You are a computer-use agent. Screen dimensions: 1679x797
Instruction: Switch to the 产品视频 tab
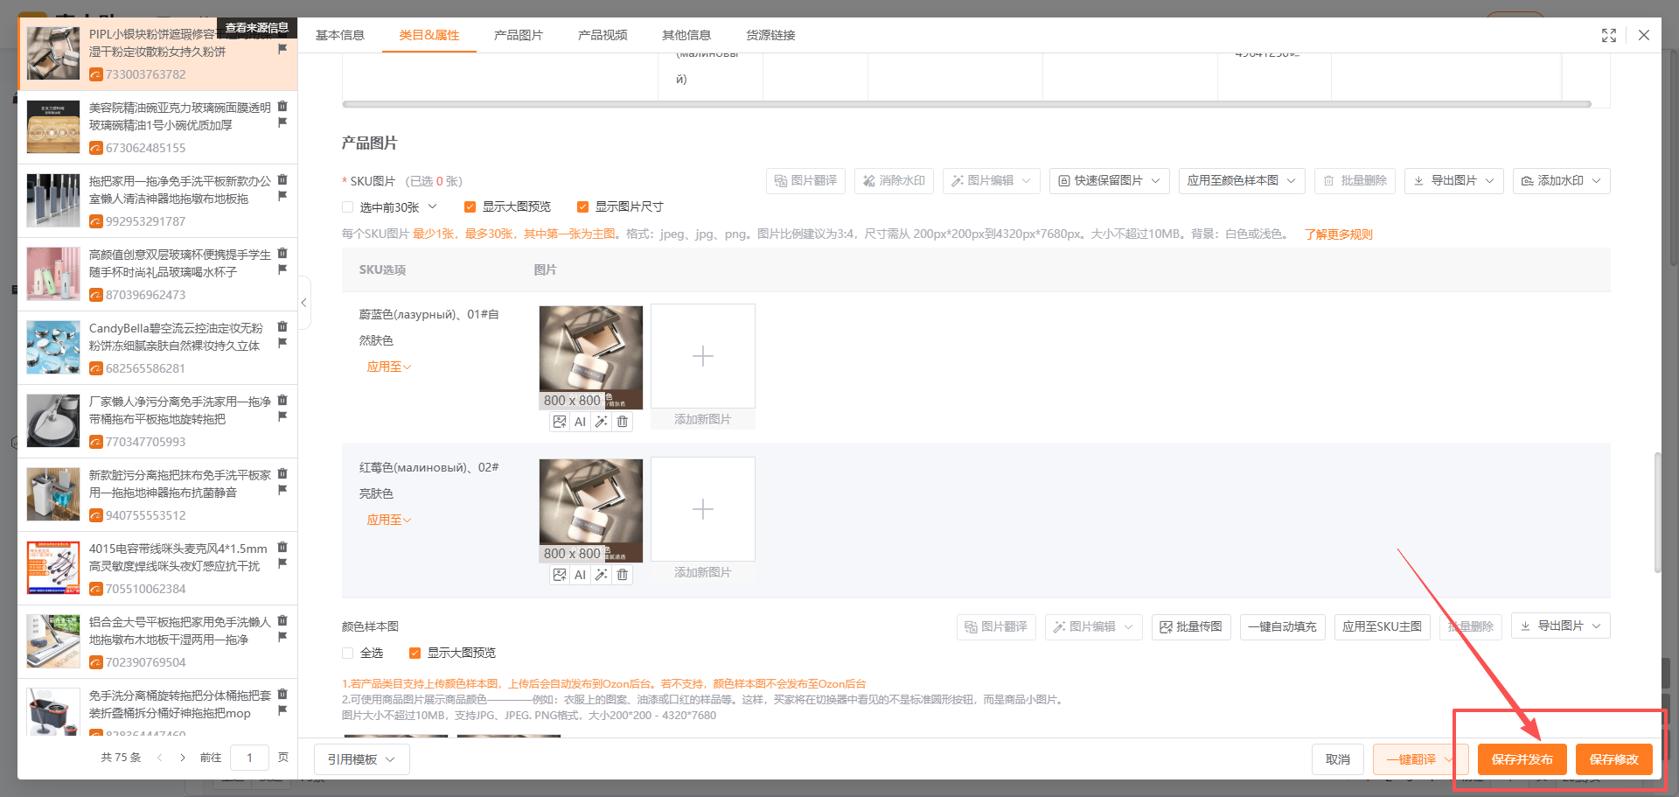tap(603, 35)
